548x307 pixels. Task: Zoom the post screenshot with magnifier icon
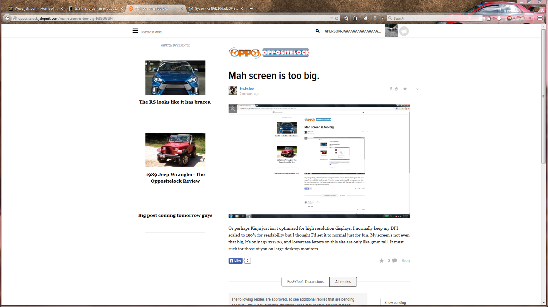[233, 109]
